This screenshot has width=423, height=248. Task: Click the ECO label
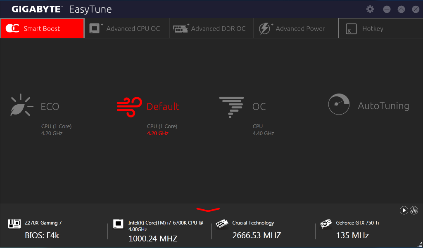50,107
